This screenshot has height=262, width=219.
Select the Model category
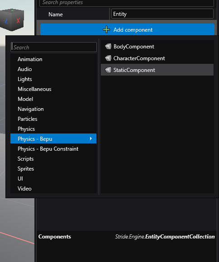[x=53, y=99]
